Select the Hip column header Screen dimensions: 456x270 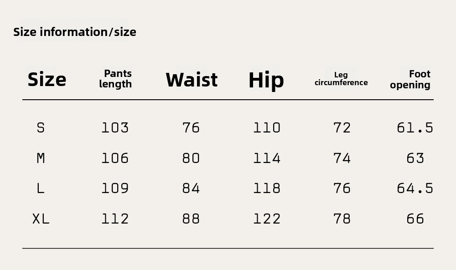point(266,80)
